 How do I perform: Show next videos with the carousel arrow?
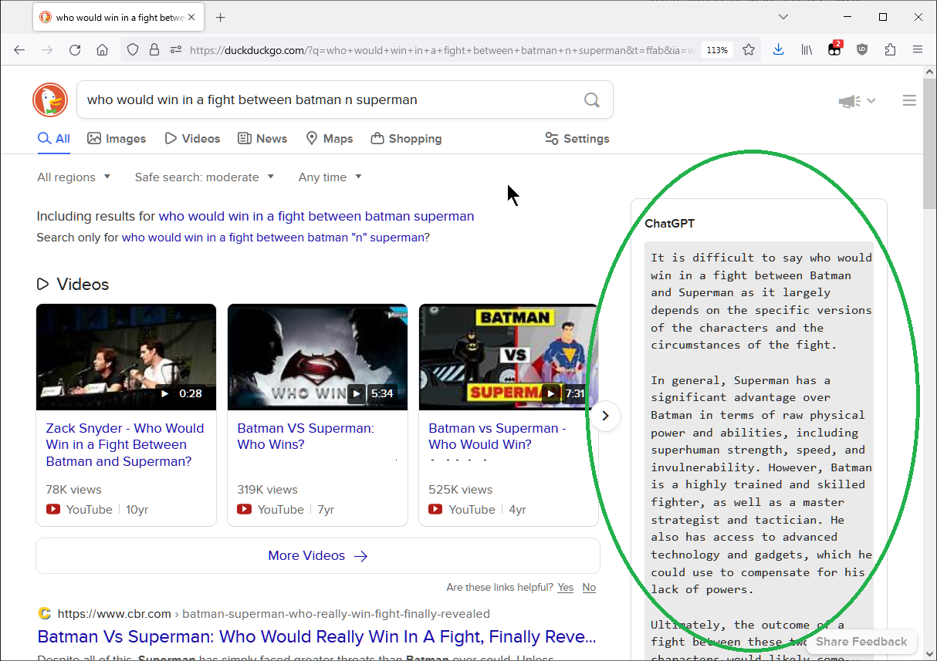606,416
